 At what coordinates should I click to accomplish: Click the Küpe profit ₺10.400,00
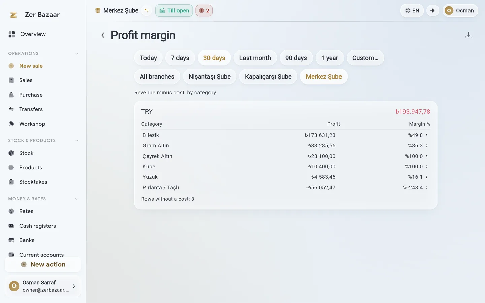click(322, 167)
